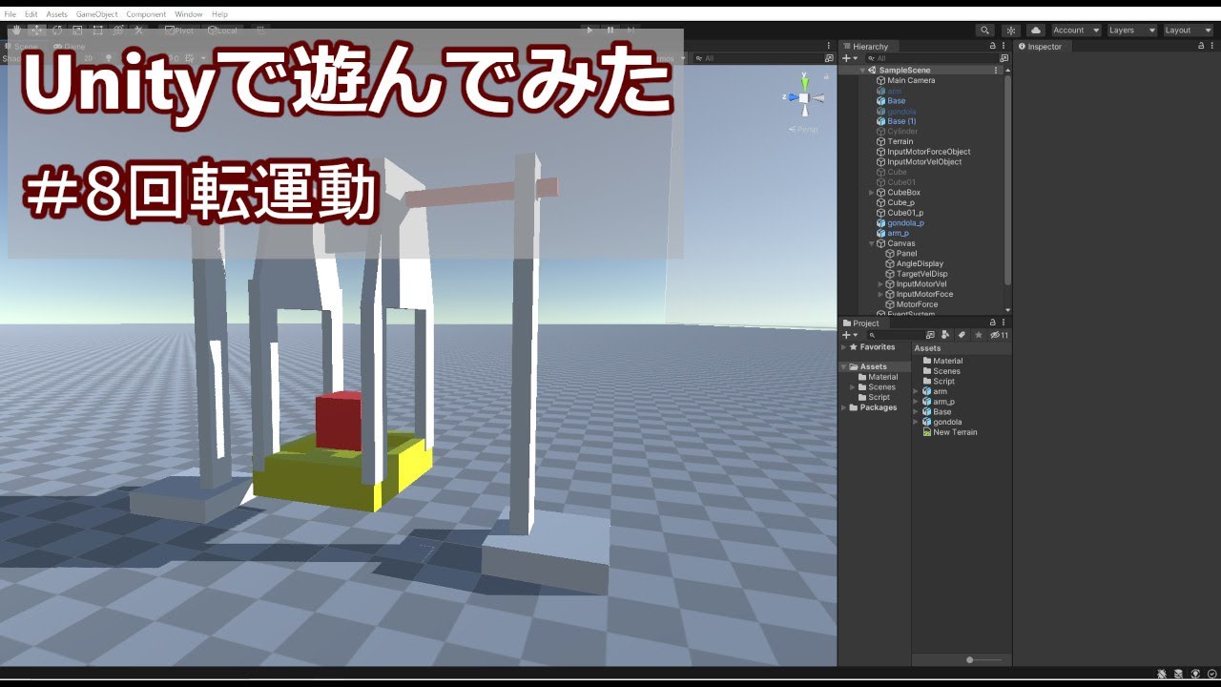Pause Play mode
The width and height of the screenshot is (1221, 687).
(x=610, y=31)
